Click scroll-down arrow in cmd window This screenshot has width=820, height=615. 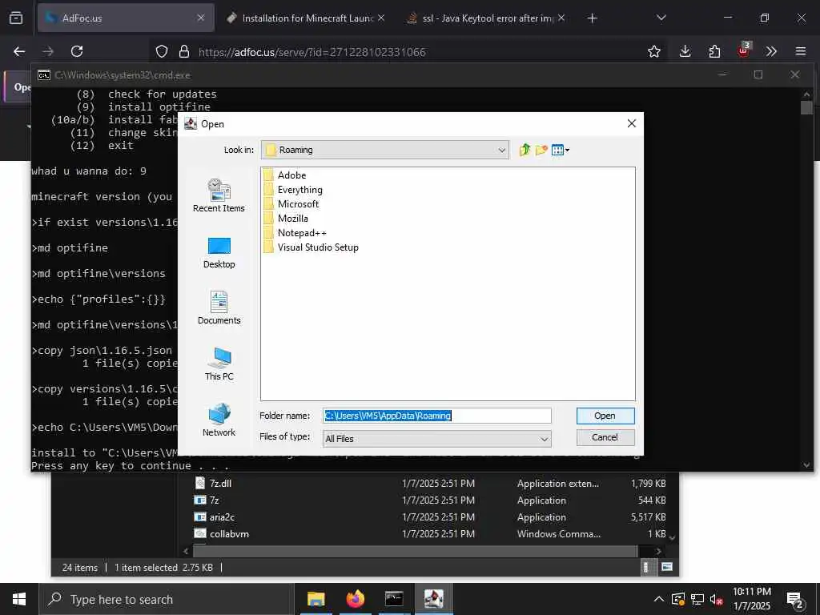tap(806, 464)
